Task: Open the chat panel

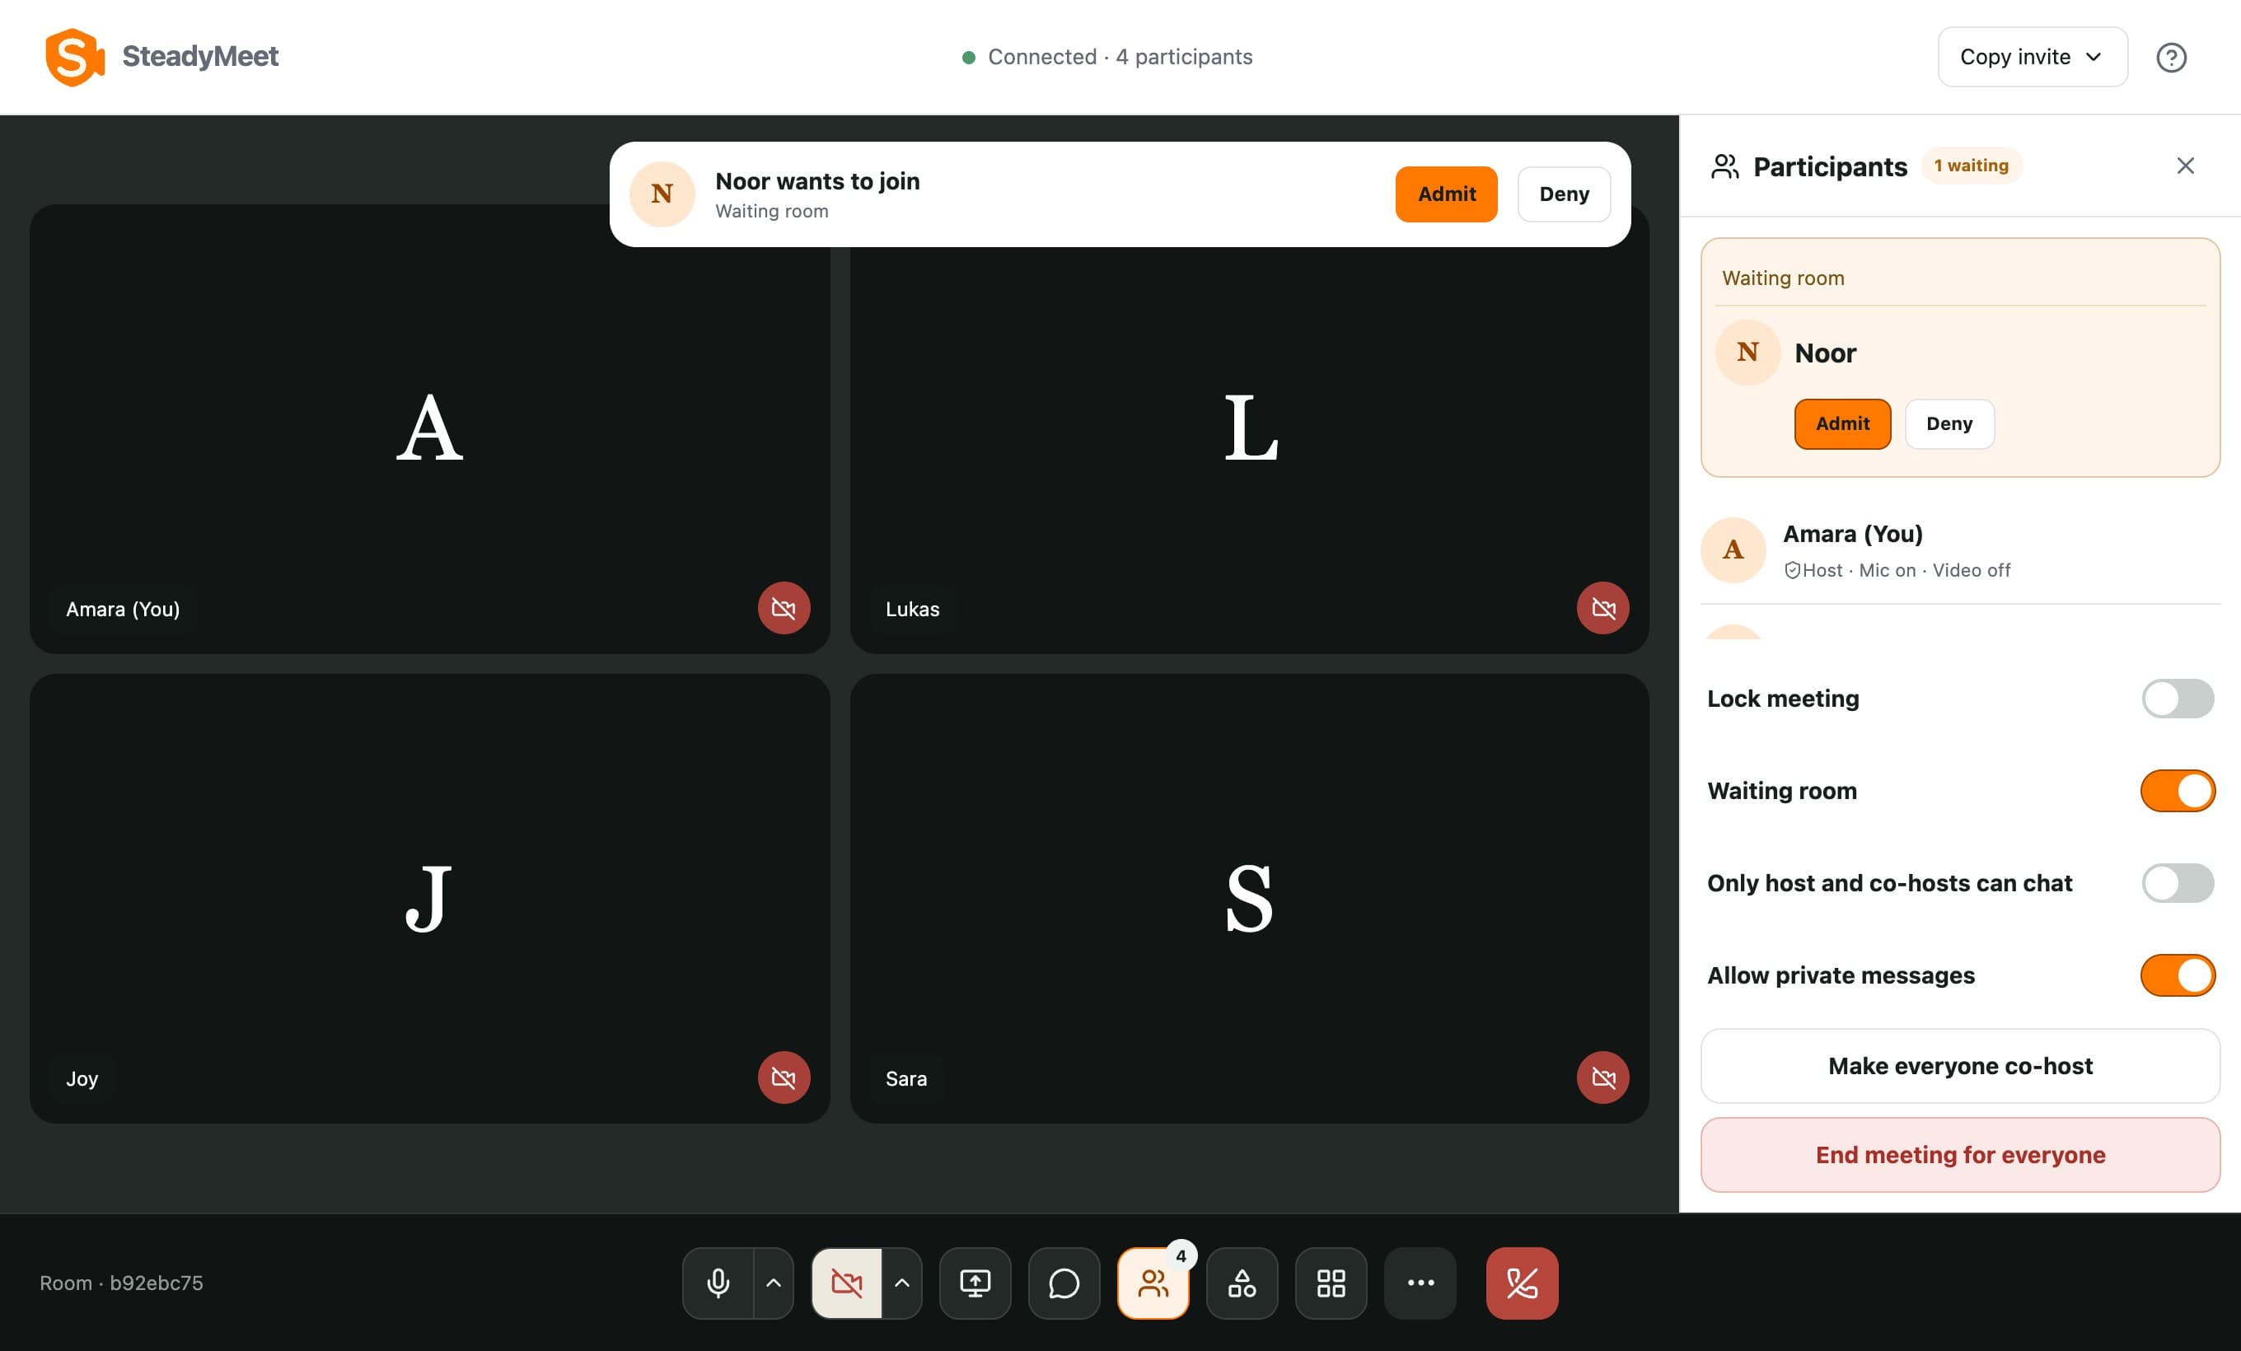Action: click(1064, 1283)
